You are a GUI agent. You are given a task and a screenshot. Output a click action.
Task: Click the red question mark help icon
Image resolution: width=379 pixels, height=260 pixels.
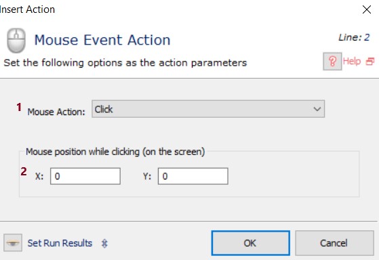pos(332,62)
